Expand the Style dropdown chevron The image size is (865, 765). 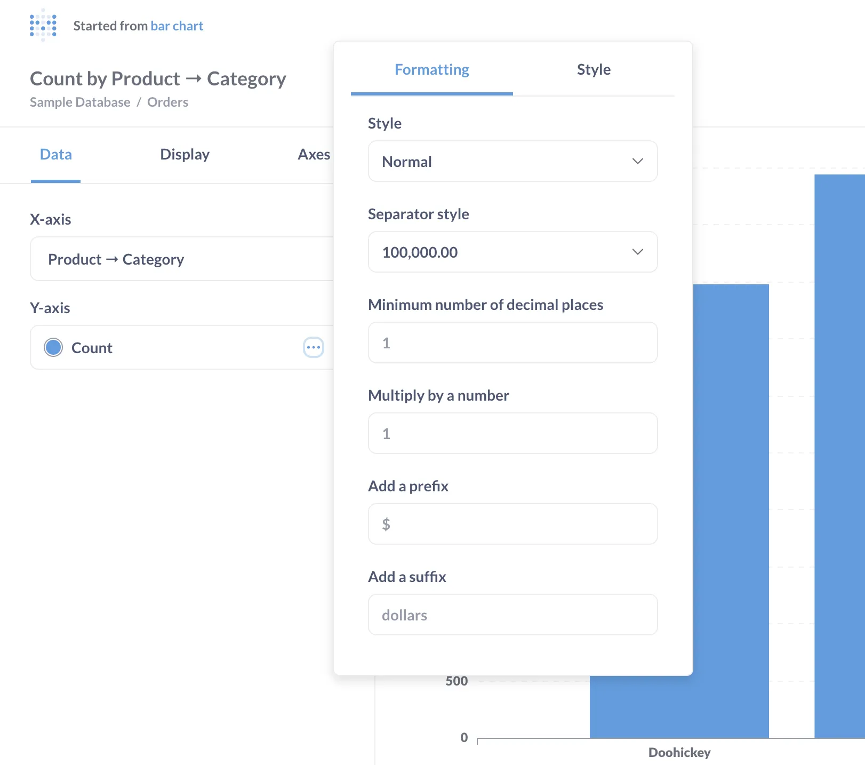point(637,161)
